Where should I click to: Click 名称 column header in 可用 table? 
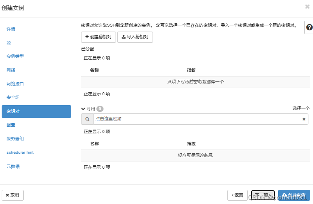tap(94, 144)
